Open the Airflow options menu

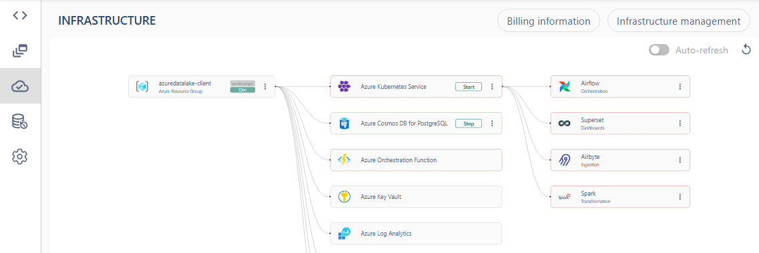680,87
